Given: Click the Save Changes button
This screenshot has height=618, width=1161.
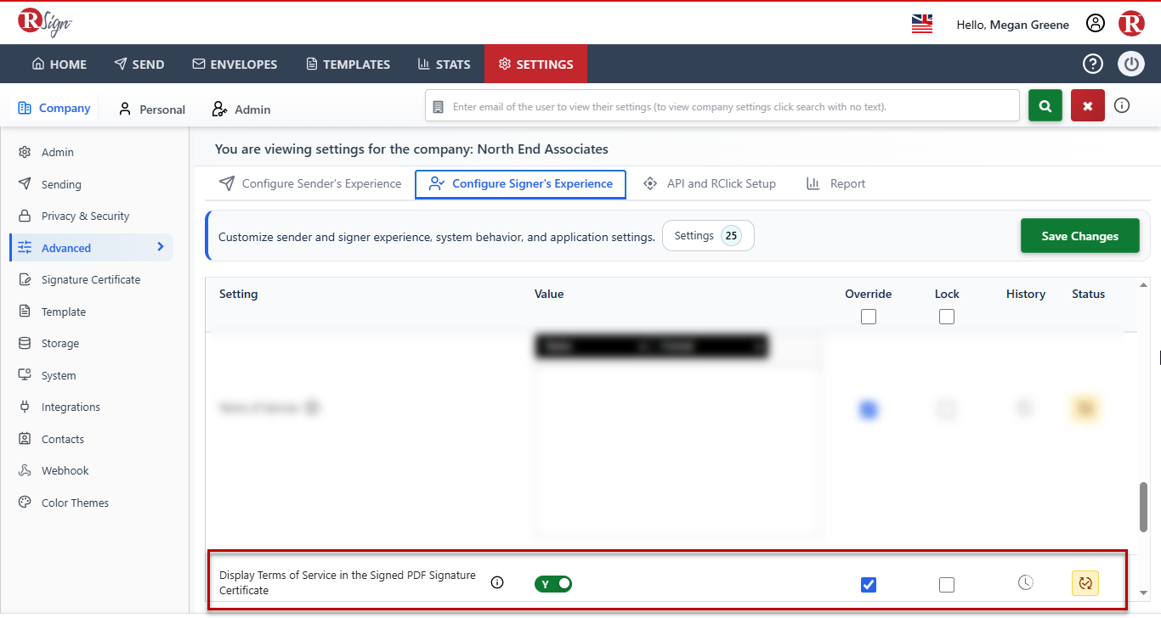Looking at the screenshot, I should click(x=1080, y=236).
